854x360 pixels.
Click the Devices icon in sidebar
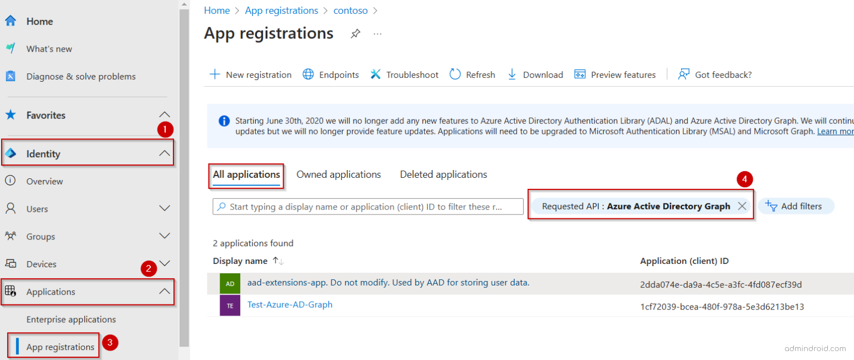pos(11,264)
